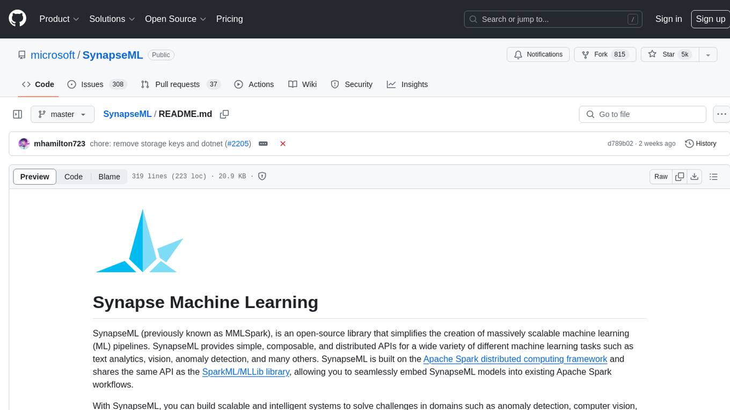Viewport: 730px width, 410px height.
Task: Focus the Go to file field
Action: pyautogui.click(x=643, y=114)
